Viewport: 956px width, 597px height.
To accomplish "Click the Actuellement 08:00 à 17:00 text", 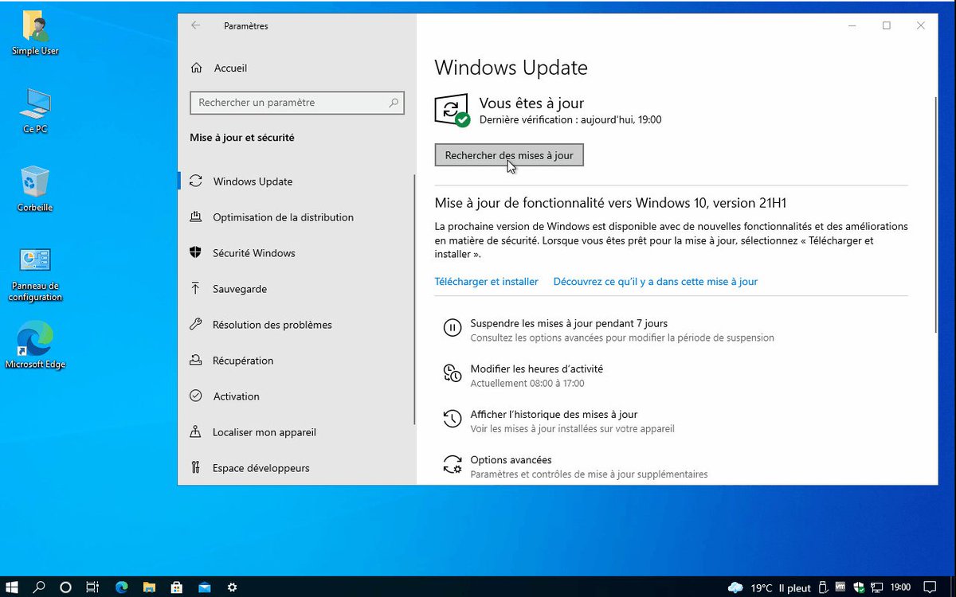I will point(527,384).
